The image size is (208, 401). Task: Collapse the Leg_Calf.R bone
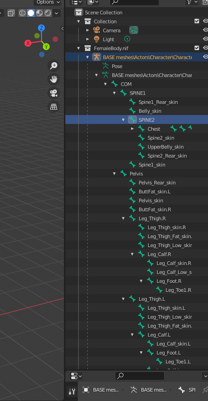pyautogui.click(x=132, y=254)
